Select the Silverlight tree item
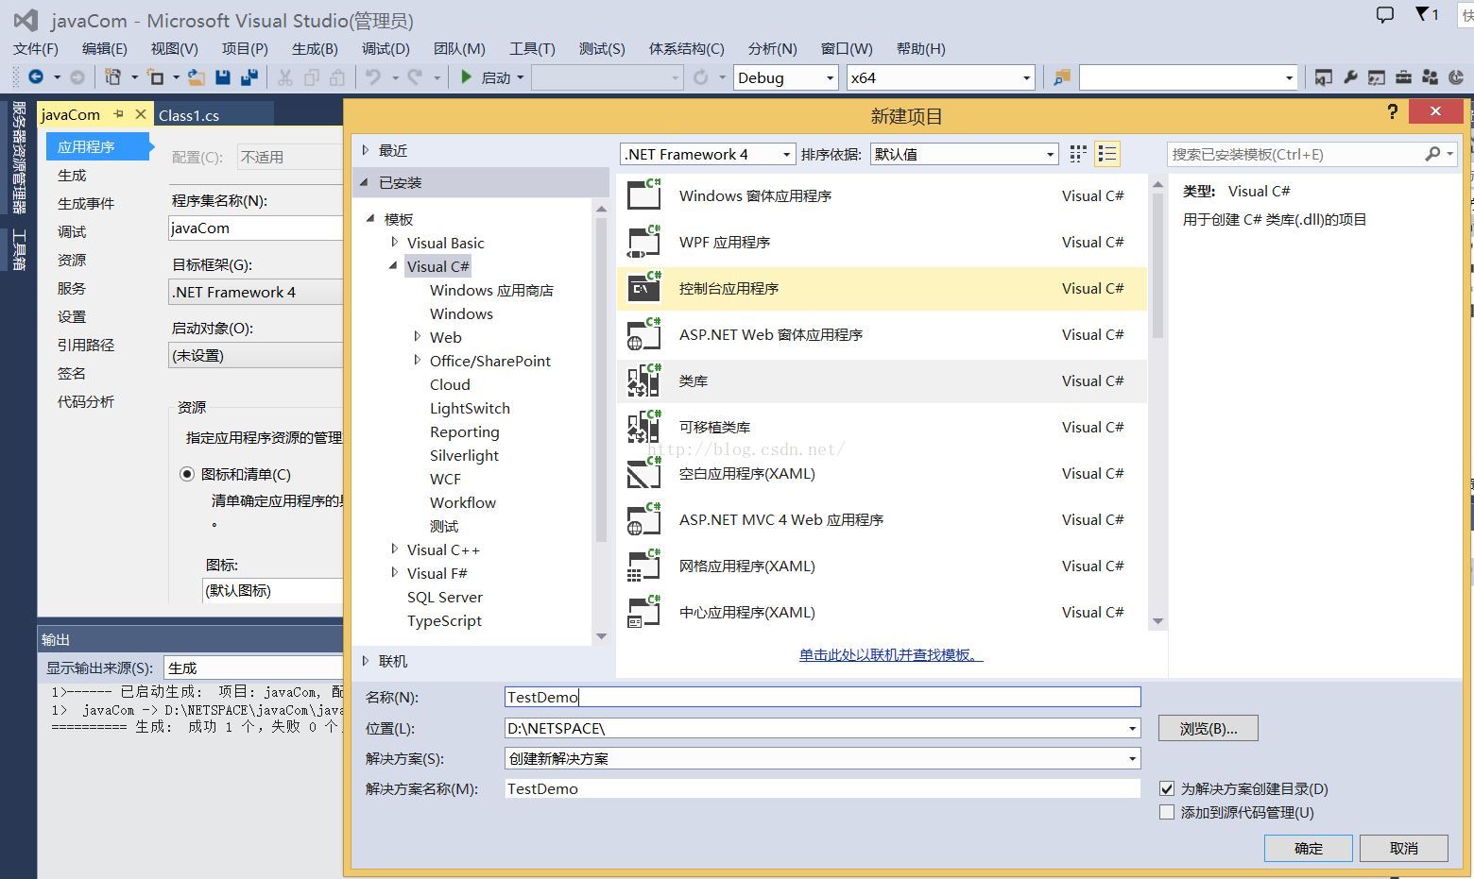Viewport: 1474px width, 879px height. pos(464,455)
